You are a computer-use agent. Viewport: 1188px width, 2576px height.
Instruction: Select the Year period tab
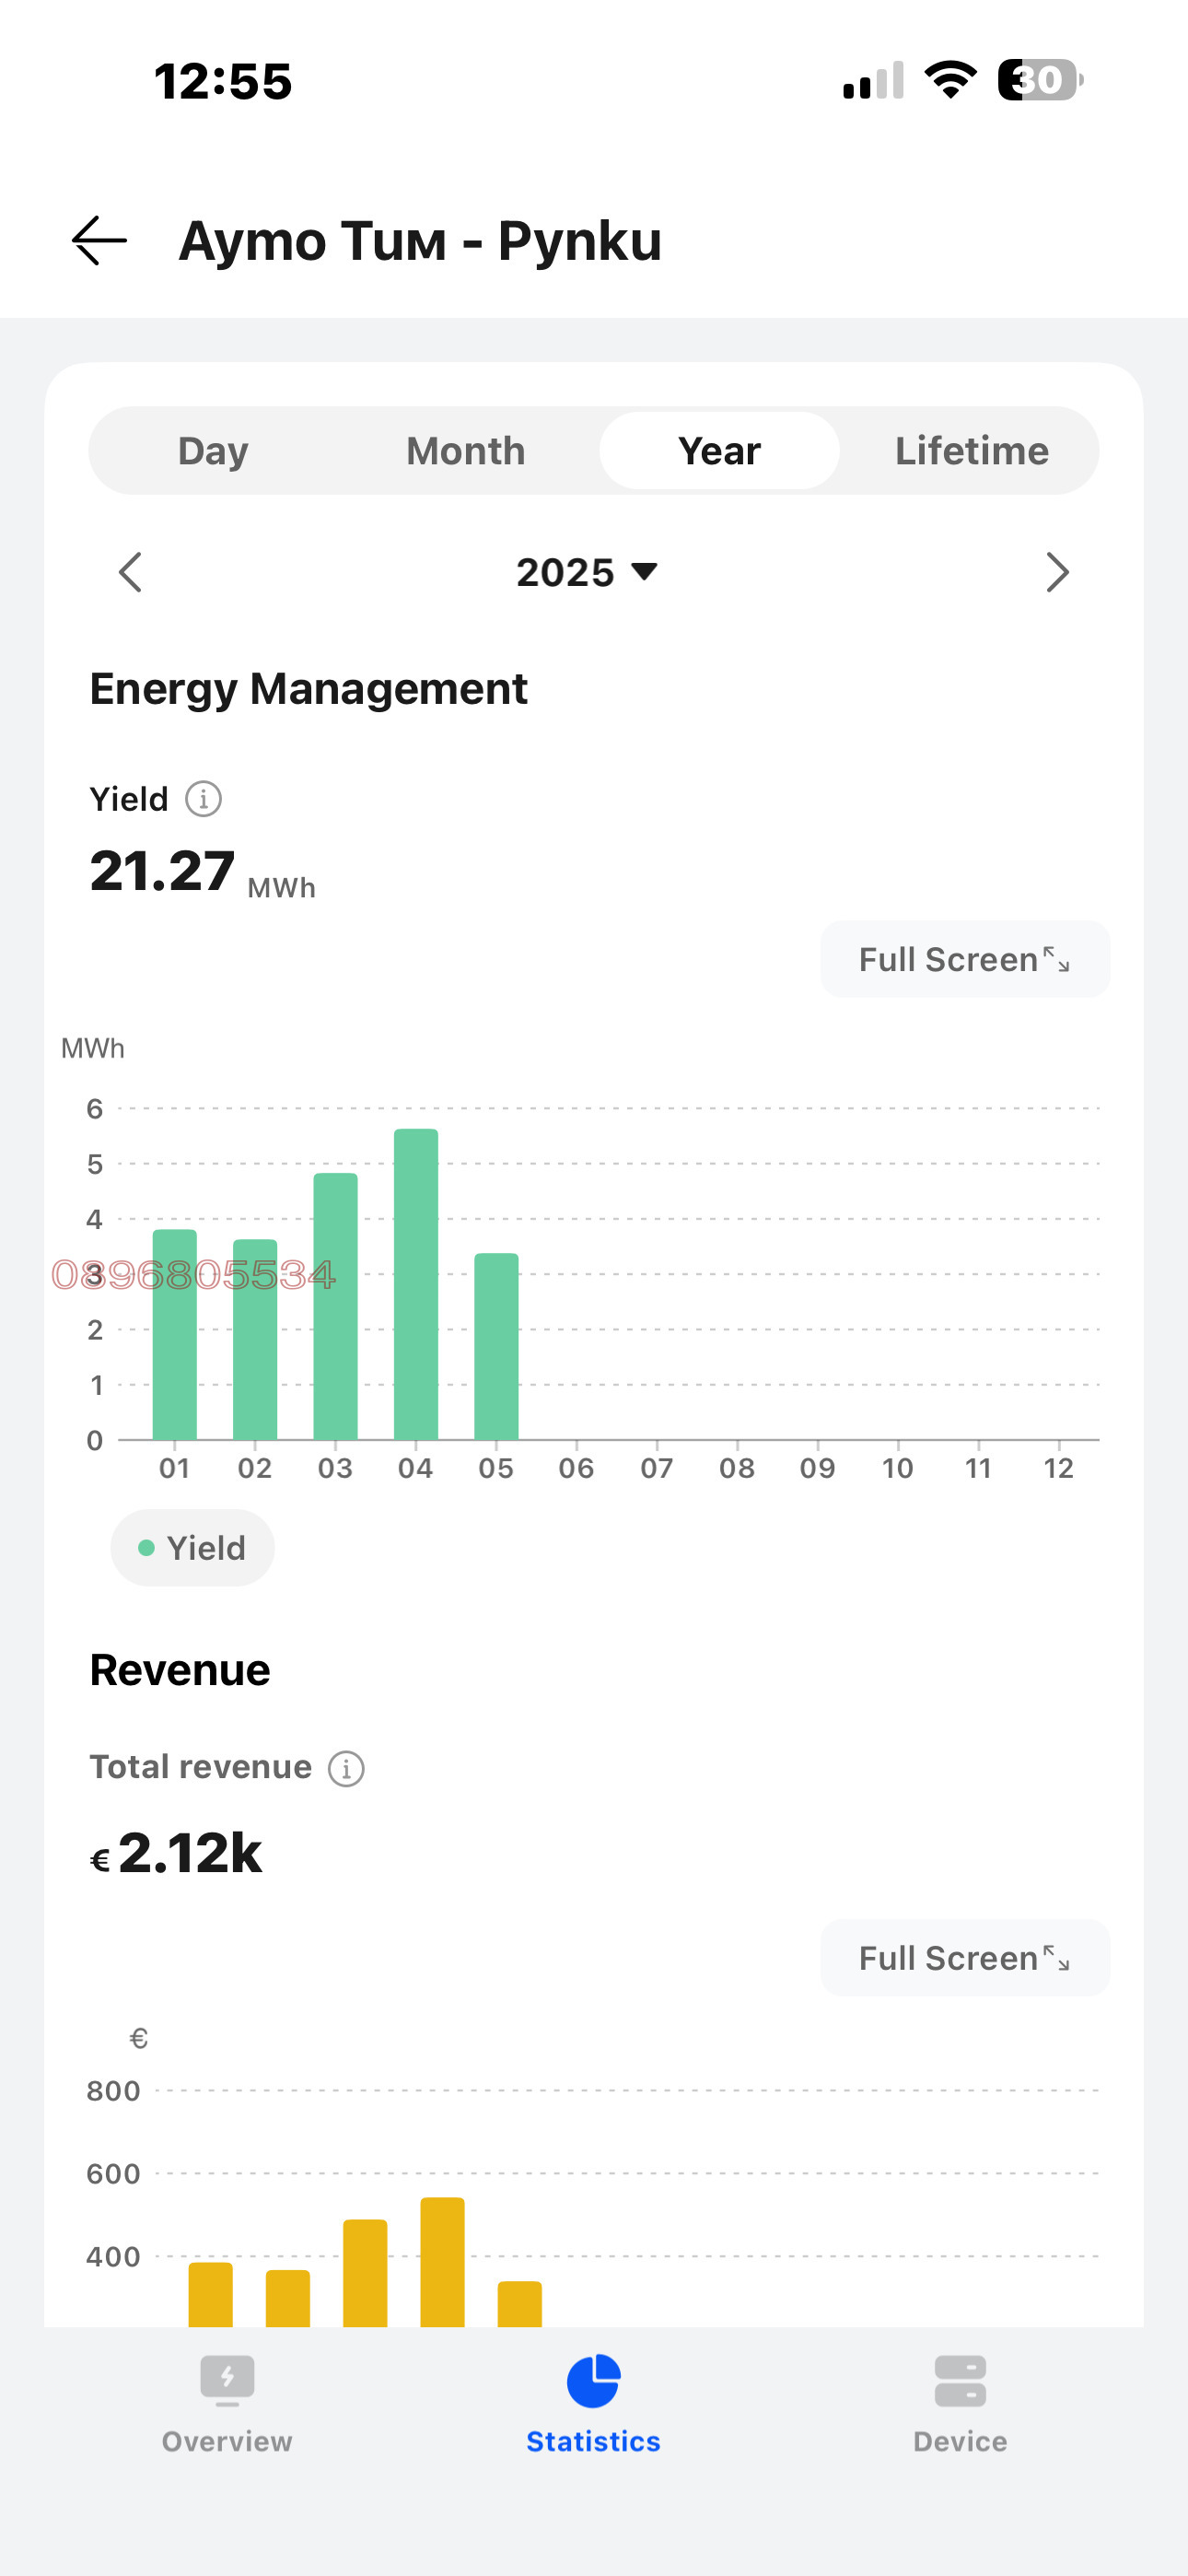[719, 451]
